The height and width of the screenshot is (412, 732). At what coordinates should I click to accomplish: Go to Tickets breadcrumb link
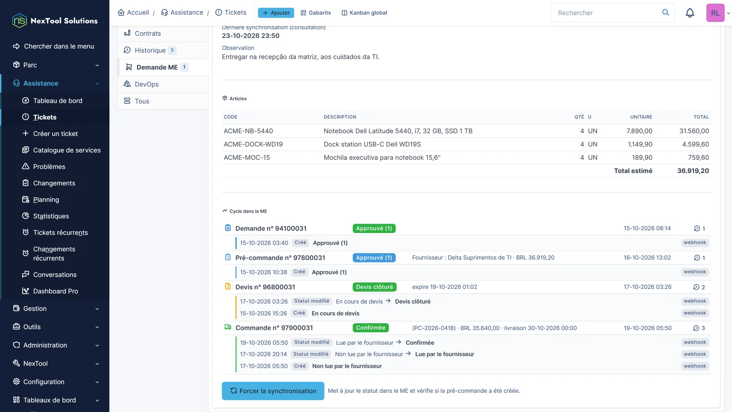click(231, 12)
